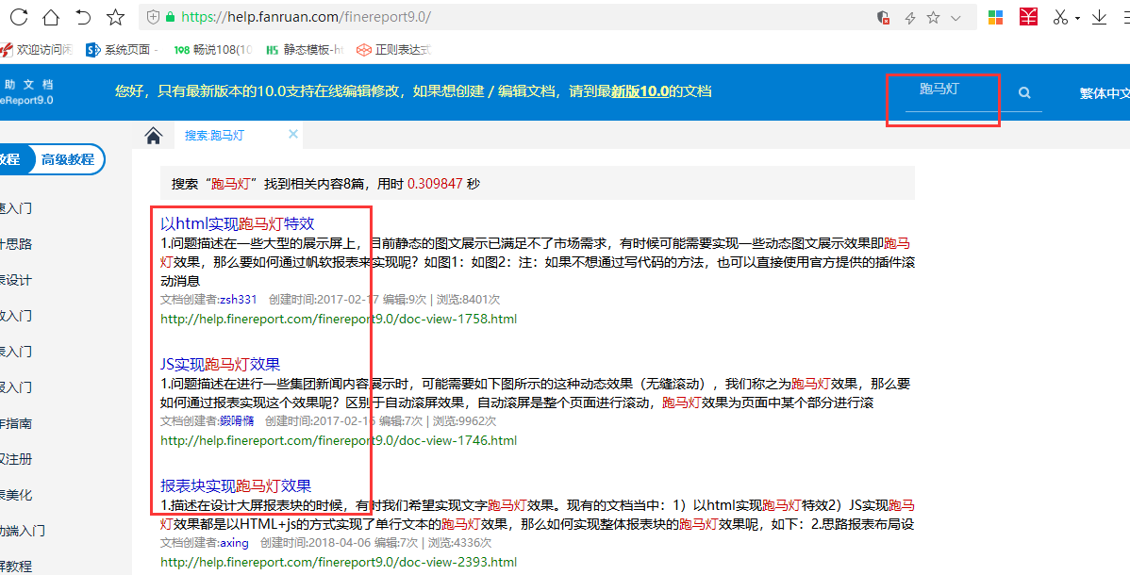Expand the address bar dropdown chevron
Image resolution: width=1130 pixels, height=575 pixels.
[x=956, y=18]
